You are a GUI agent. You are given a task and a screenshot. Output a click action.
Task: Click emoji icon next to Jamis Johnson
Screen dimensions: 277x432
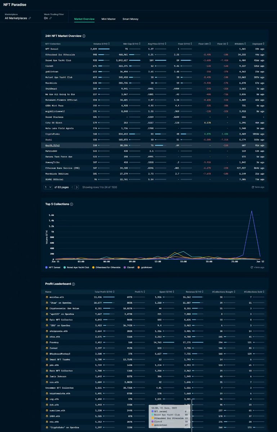47,377
